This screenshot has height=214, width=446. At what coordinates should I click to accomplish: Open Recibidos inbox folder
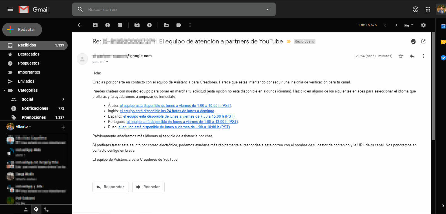pos(34,45)
